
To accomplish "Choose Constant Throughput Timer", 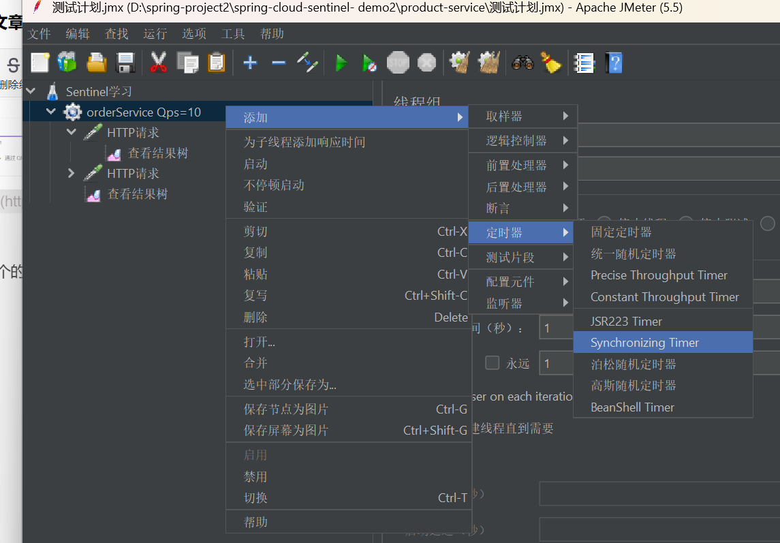I will coord(663,297).
